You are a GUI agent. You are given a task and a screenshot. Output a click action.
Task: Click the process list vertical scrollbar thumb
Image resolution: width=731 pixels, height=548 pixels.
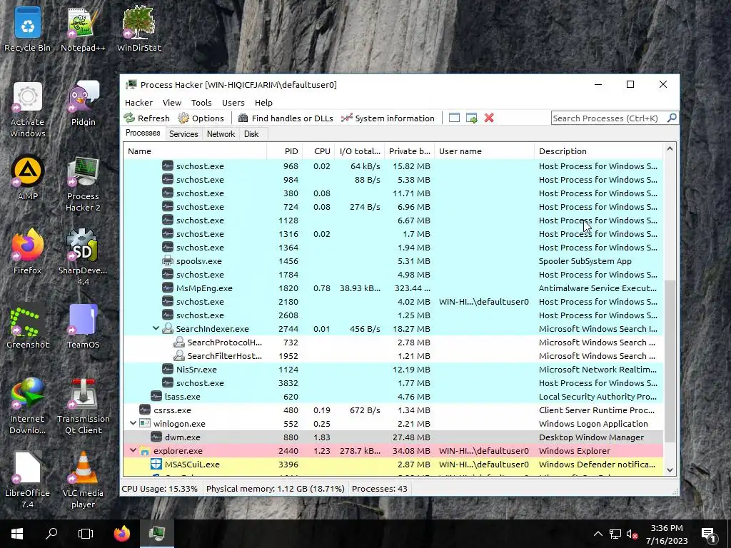point(670,361)
